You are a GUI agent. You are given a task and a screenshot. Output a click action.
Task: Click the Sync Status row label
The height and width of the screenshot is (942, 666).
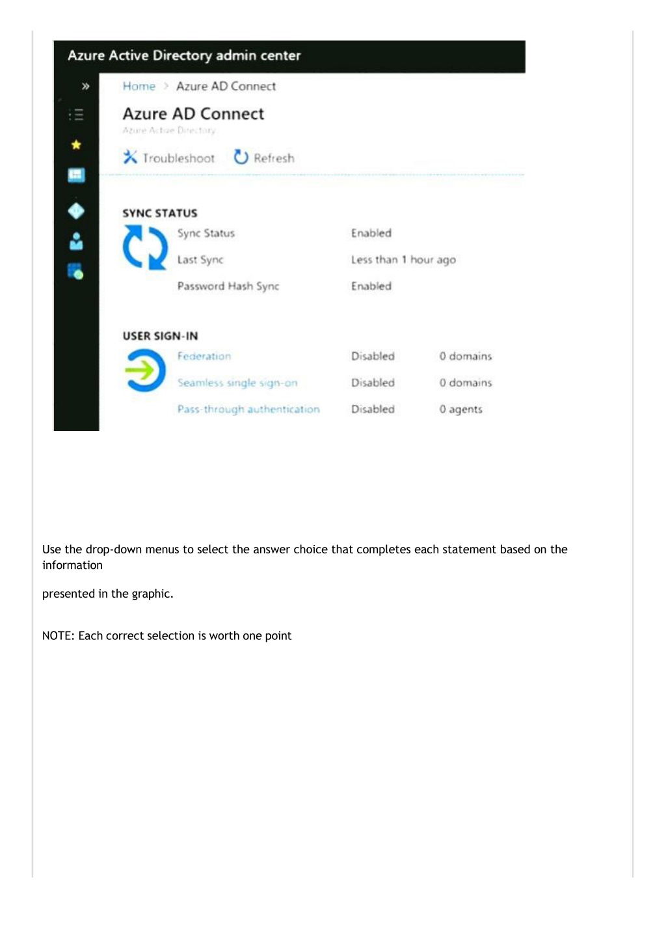pos(206,233)
